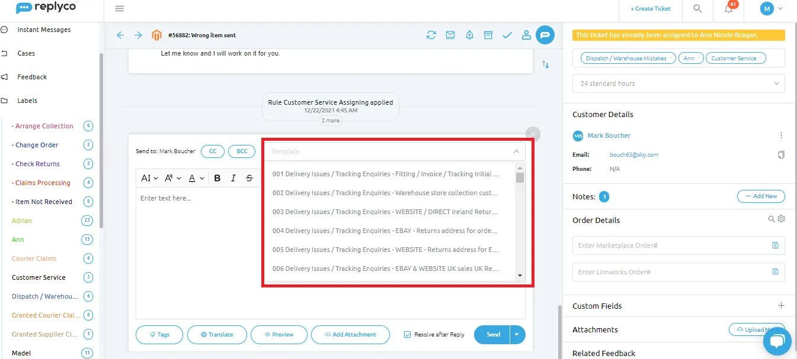Open the user avatar M menu
The image size is (797, 359).
point(767,9)
